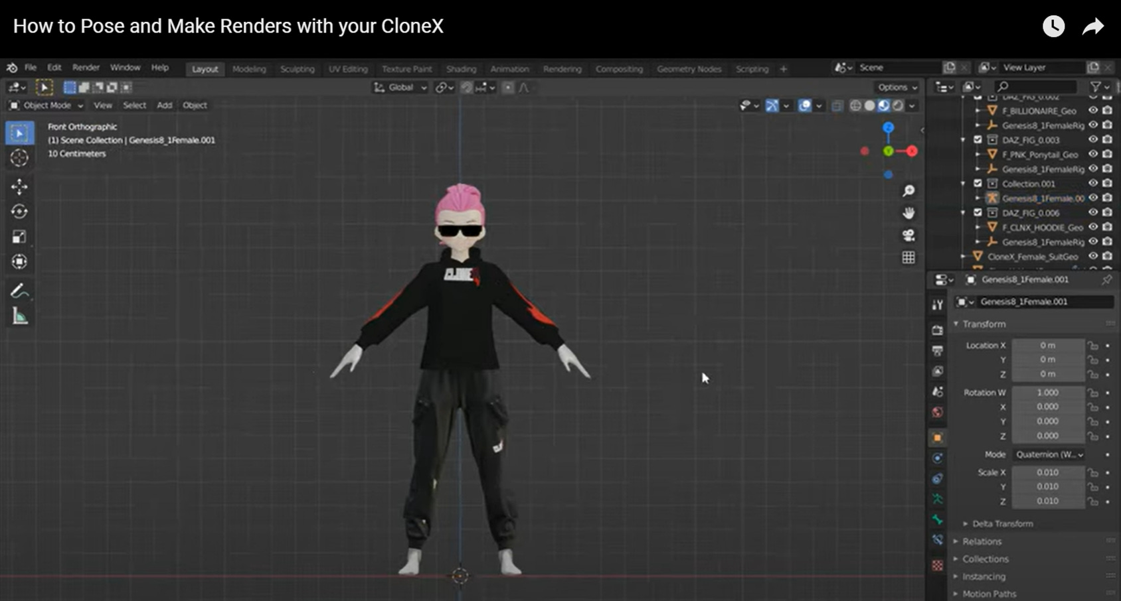Switch to the Animation workspace tab
This screenshot has width=1121, height=601.
509,69
